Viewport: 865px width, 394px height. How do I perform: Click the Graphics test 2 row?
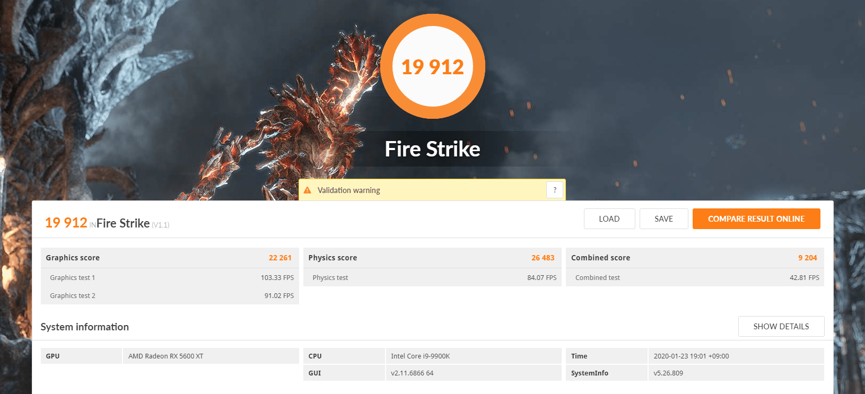point(170,295)
